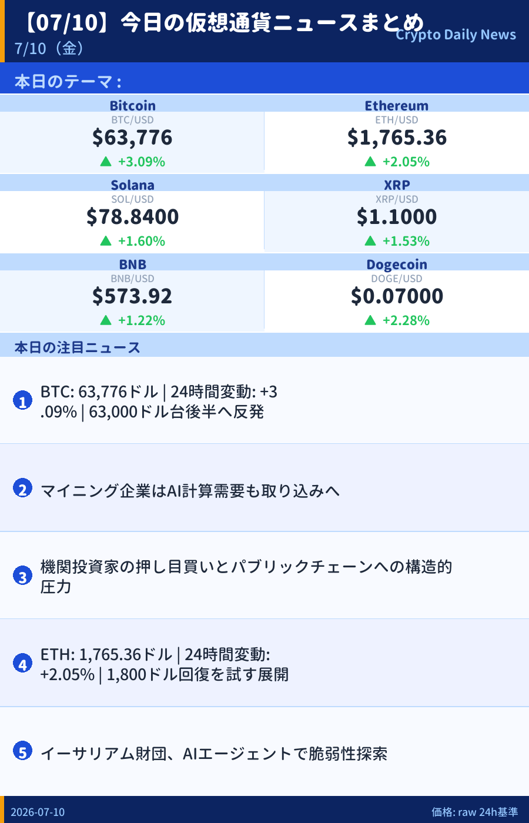
Task: Open the 機関投資家の押し目買い news headline
Action: pos(246,577)
